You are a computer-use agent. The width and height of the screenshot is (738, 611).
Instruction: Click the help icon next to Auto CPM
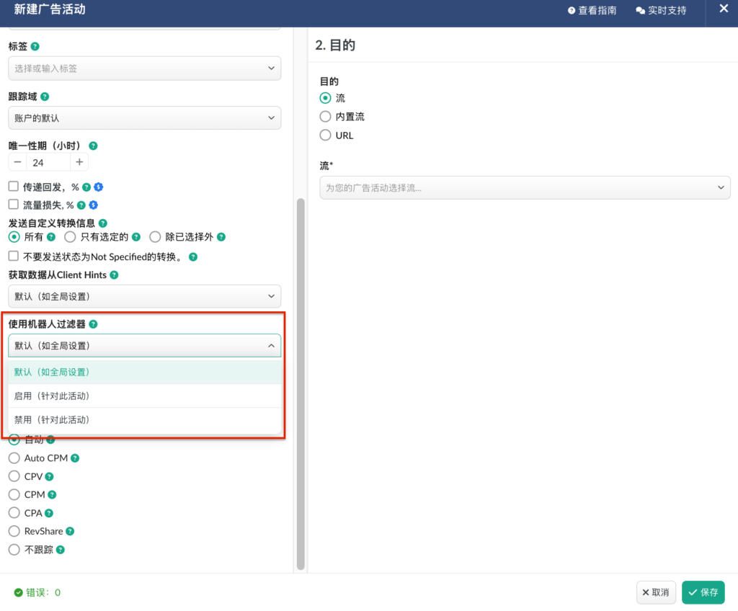click(x=75, y=458)
